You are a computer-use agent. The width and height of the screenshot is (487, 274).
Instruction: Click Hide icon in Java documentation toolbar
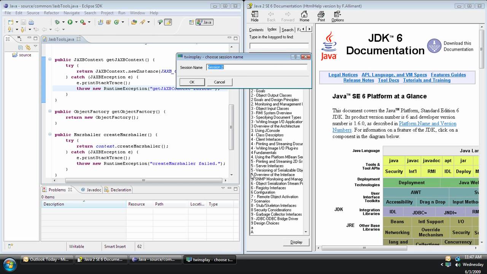tap(255, 16)
